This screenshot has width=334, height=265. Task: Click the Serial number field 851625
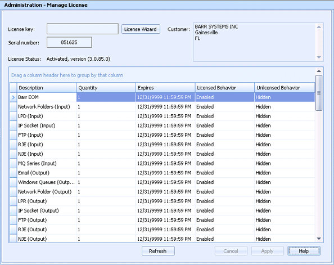click(69, 42)
